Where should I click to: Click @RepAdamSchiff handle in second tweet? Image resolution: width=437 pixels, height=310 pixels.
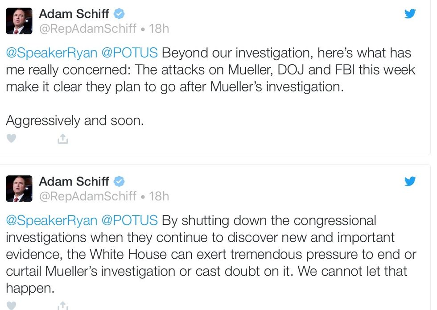click(x=88, y=196)
